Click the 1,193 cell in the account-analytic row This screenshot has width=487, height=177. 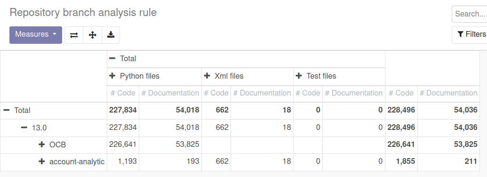(123, 162)
